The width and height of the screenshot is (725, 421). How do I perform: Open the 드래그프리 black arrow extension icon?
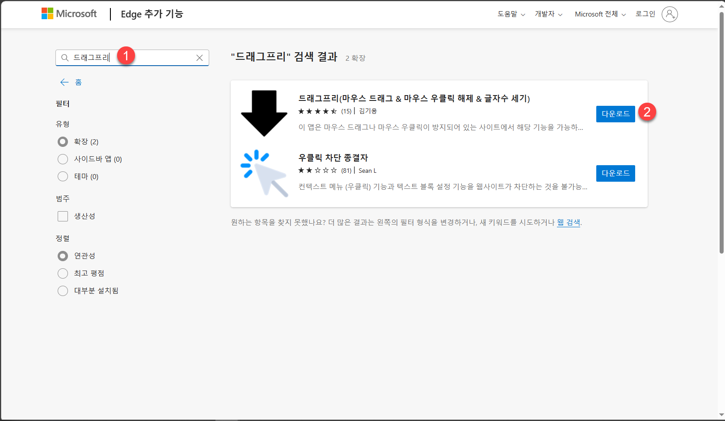point(264,113)
